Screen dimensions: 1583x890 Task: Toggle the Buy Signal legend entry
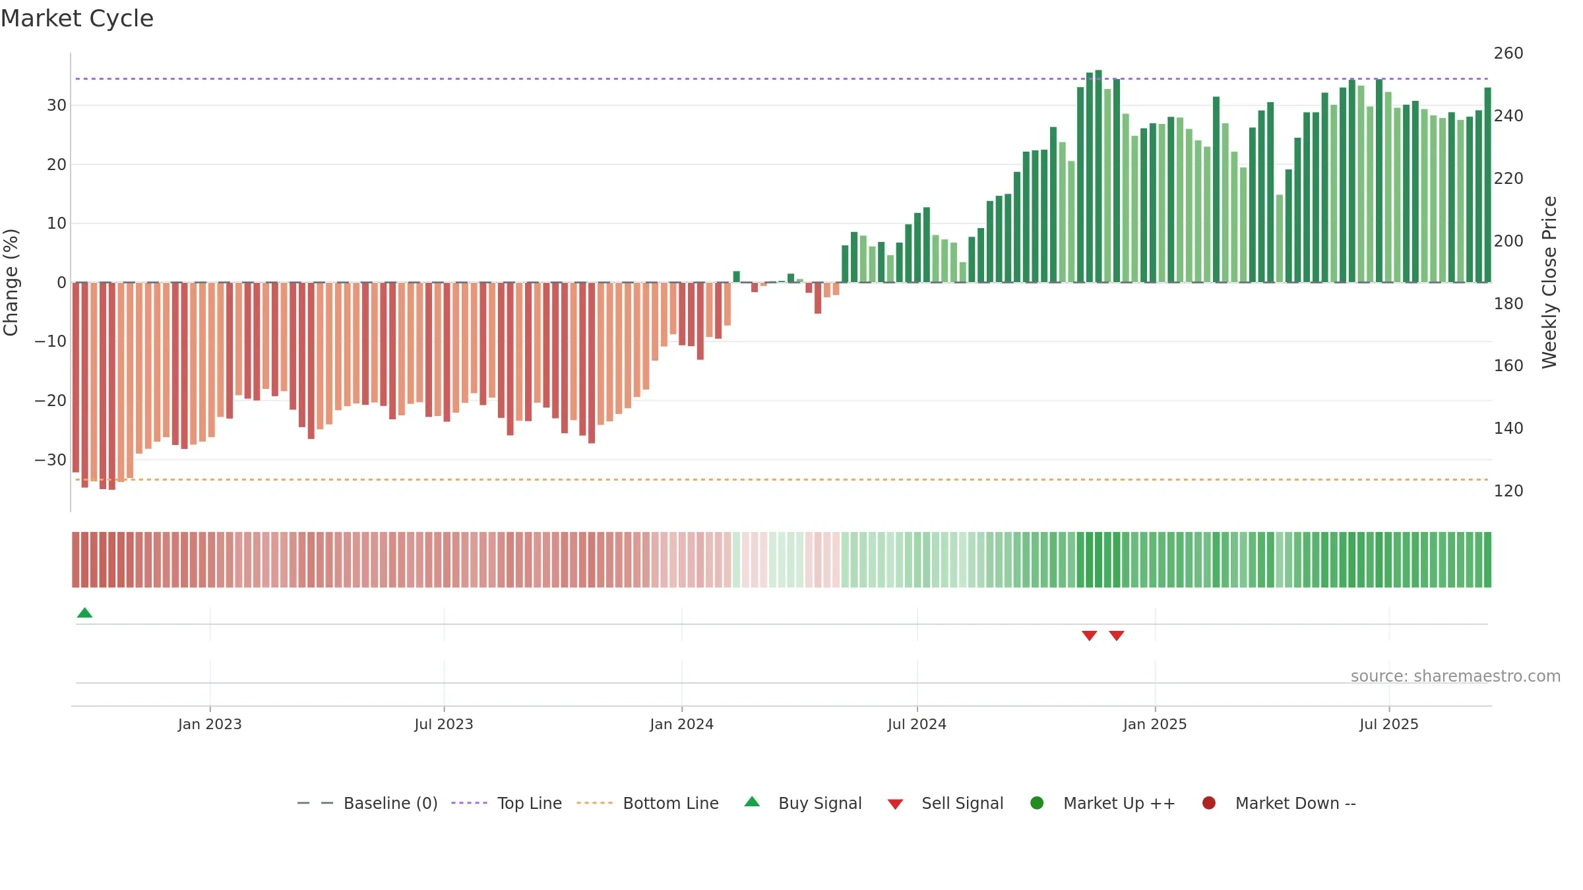(803, 803)
